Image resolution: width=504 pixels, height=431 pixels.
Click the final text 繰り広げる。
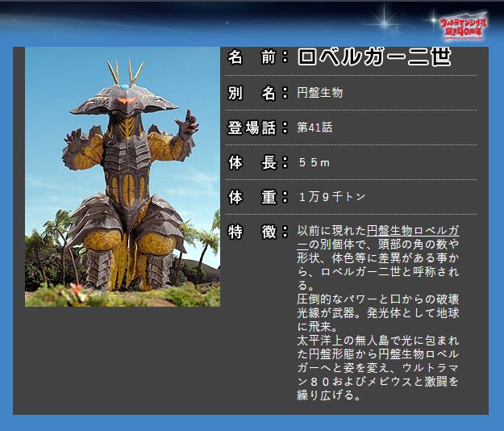pyautogui.click(x=328, y=395)
